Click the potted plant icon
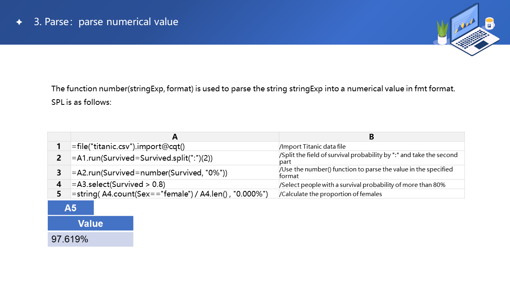The image size is (510, 287). [x=442, y=33]
